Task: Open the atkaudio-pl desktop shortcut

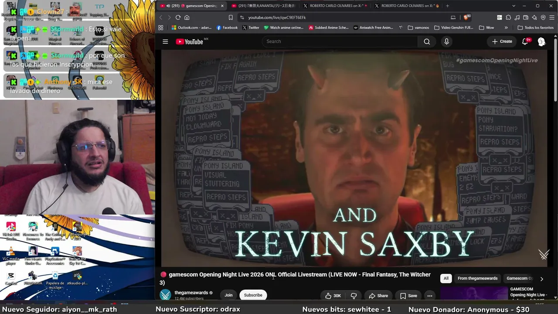Action: 77,278
